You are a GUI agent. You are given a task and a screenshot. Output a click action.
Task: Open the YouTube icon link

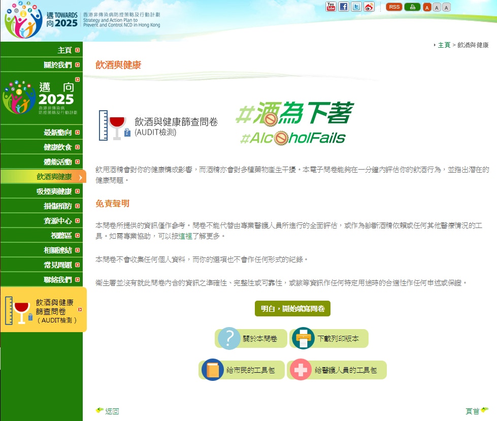coord(331,7)
